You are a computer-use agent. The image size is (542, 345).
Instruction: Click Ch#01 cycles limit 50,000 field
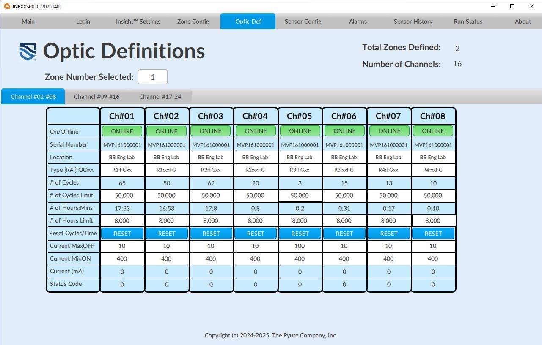pyautogui.click(x=122, y=195)
